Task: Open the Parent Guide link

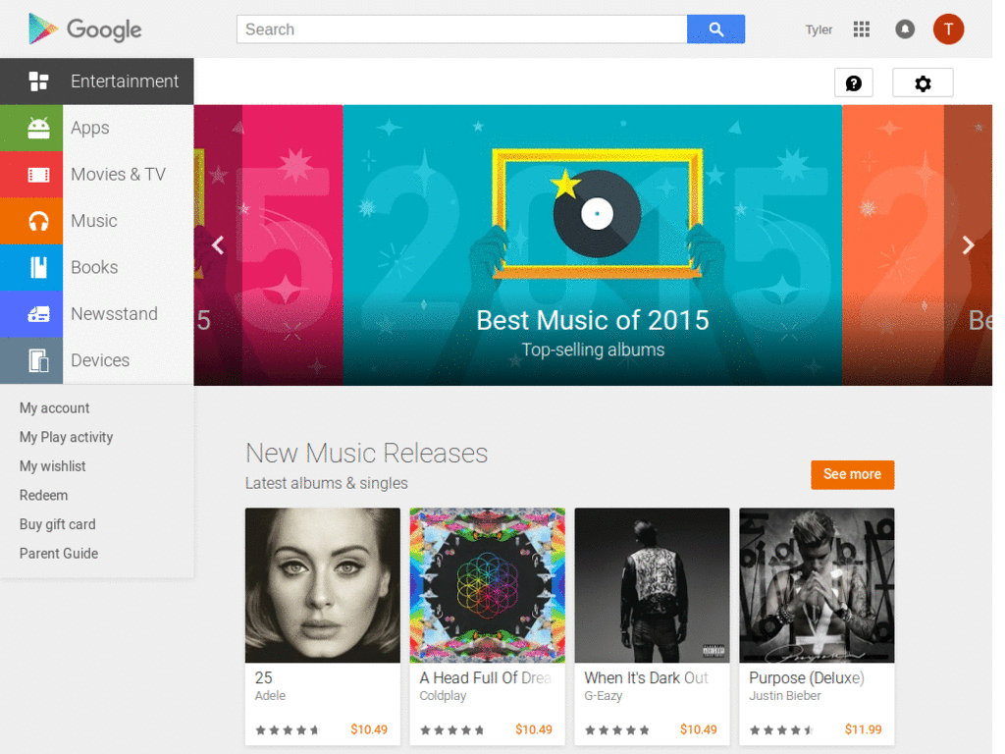Action: tap(59, 554)
